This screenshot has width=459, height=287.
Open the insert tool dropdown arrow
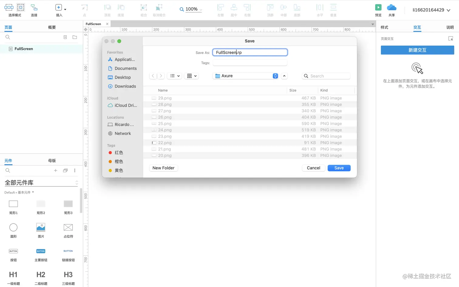coord(65,9)
